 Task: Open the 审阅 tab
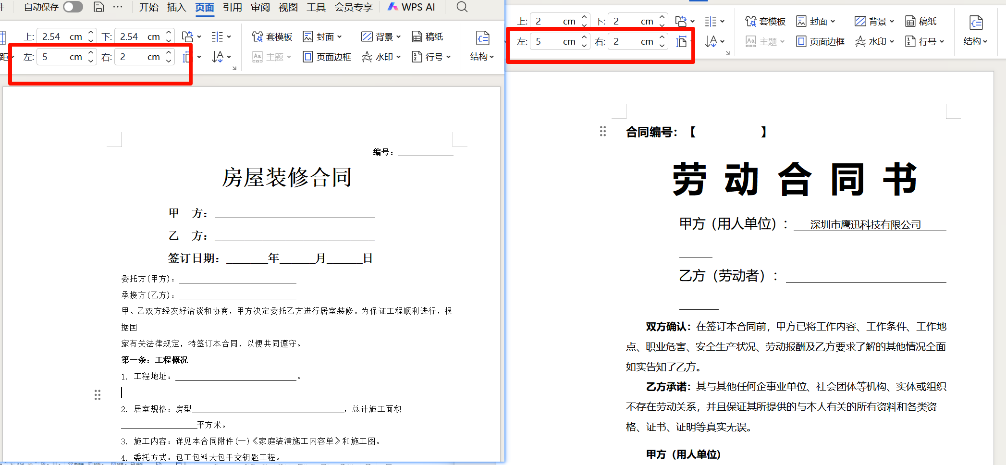coord(260,7)
